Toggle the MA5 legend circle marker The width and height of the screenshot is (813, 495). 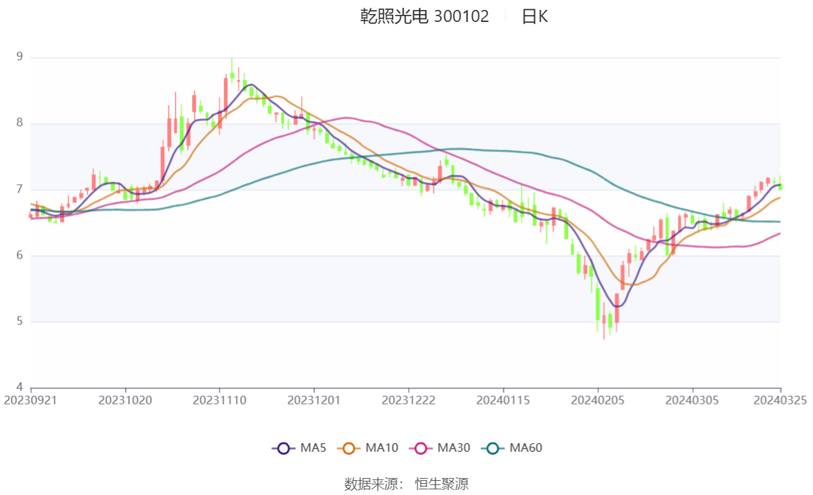pos(283,448)
